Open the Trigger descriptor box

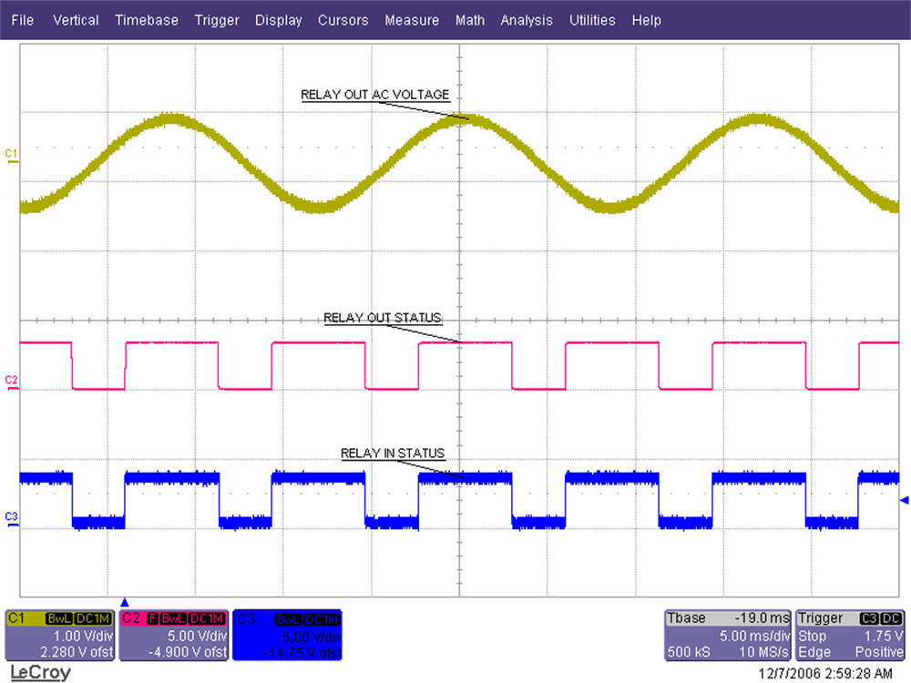pos(850,636)
